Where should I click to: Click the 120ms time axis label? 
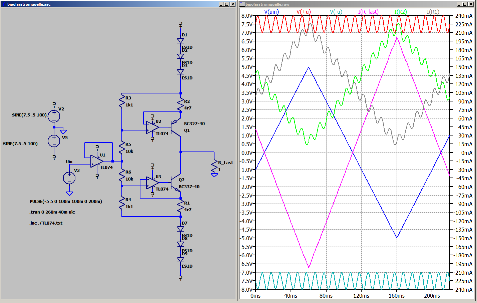pos(361,296)
